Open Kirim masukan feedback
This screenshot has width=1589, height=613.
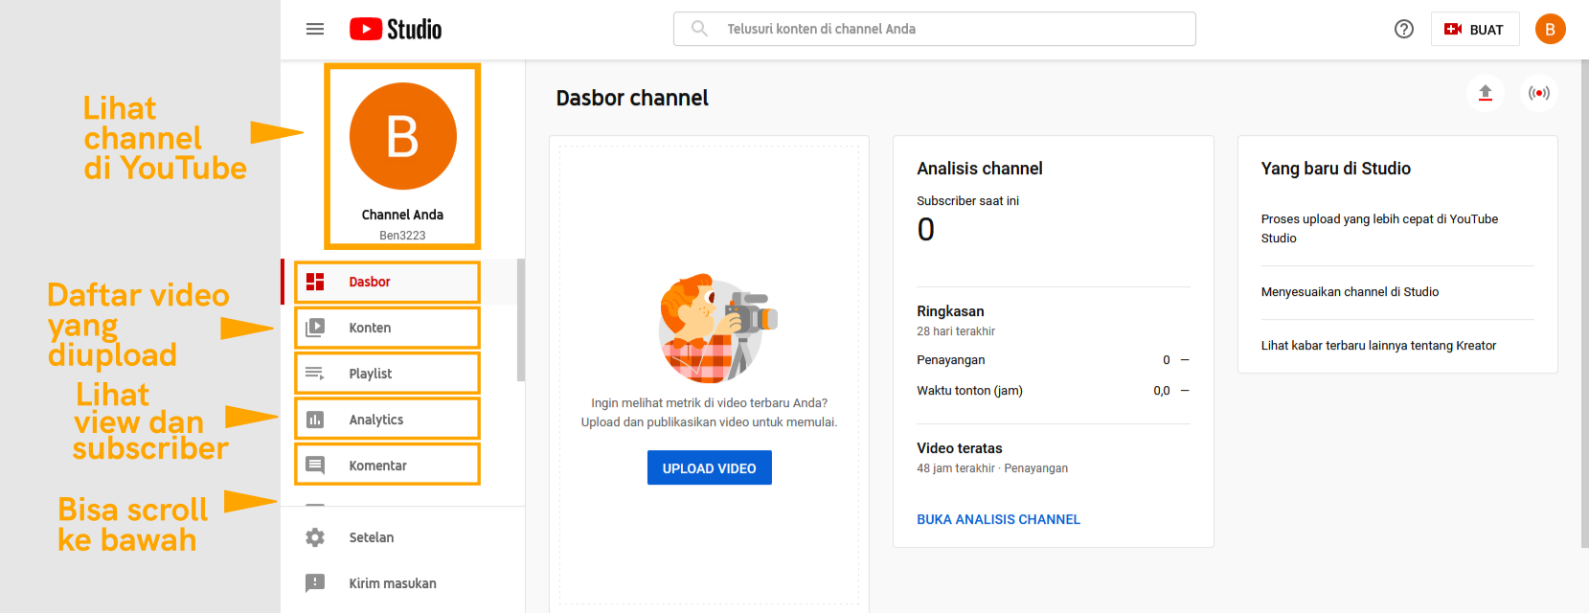tap(402, 583)
